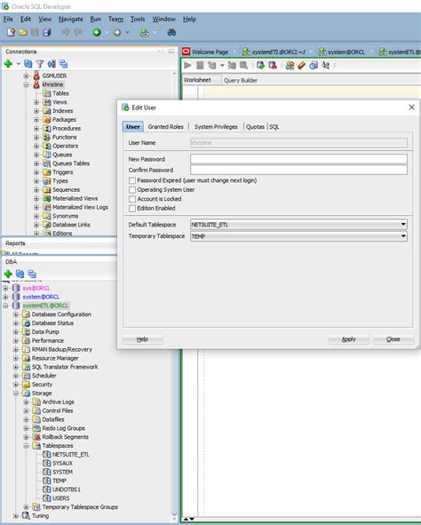Click the Refresh icon in DBA panel

coord(20,274)
